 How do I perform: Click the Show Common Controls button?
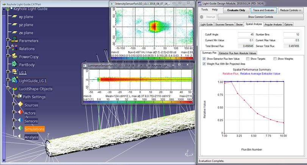pos(260,17)
